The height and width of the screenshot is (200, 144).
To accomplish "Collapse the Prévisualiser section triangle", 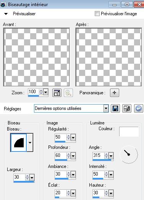I will point(6,14).
